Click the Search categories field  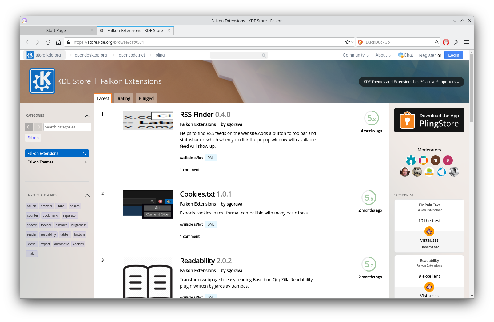(67, 127)
